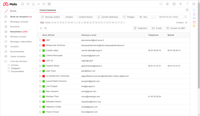Open the calendar icon in top toolbar
The image size is (200, 116).
point(44,4)
